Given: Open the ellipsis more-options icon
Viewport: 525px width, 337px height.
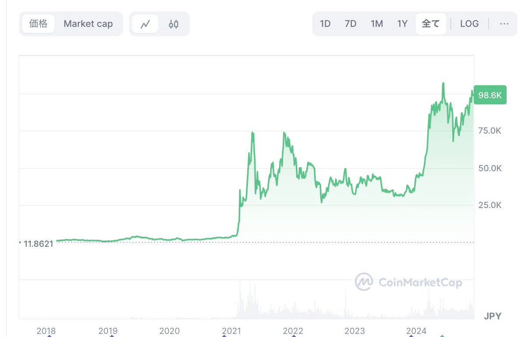Looking at the screenshot, I should coord(504,24).
